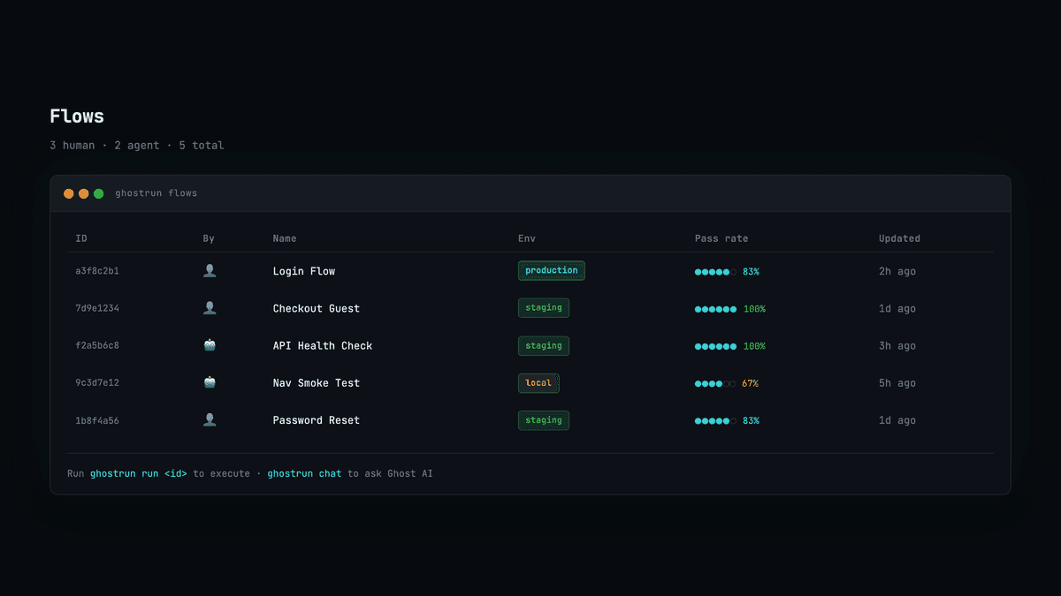Toggle the production badge on Login Flow

pyautogui.click(x=551, y=270)
